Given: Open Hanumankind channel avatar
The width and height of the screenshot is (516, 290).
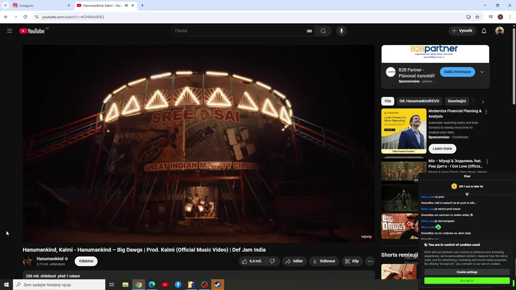Looking at the screenshot, I should click(28, 261).
